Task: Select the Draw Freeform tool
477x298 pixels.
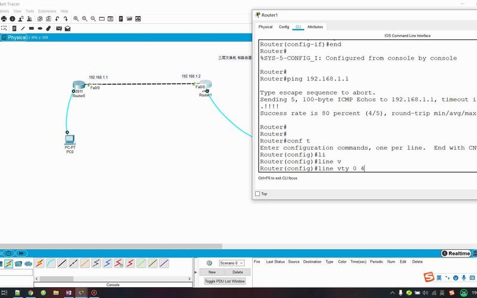Action: click(x=48, y=28)
